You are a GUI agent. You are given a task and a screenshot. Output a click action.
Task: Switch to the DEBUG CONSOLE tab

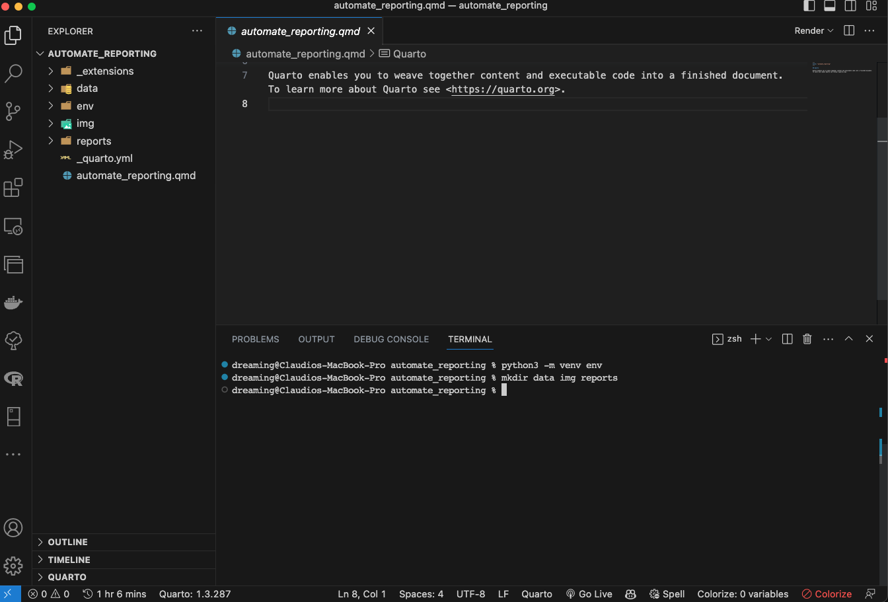click(391, 339)
